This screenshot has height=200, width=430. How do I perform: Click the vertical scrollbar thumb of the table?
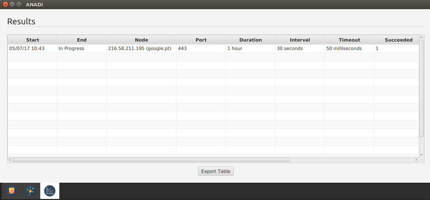[x=421, y=88]
